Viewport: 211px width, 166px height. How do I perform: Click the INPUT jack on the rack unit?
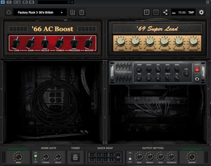pyautogui.click(x=197, y=79)
